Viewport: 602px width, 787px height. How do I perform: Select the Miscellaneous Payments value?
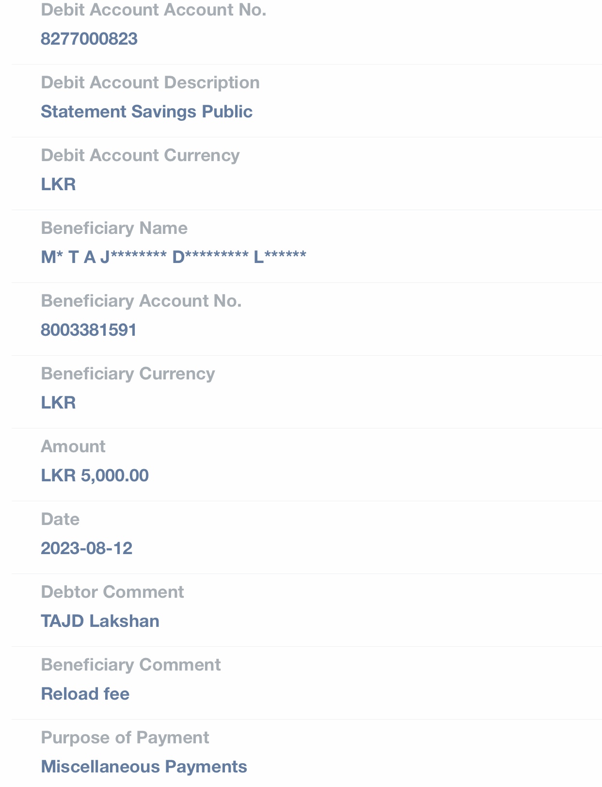pos(144,767)
